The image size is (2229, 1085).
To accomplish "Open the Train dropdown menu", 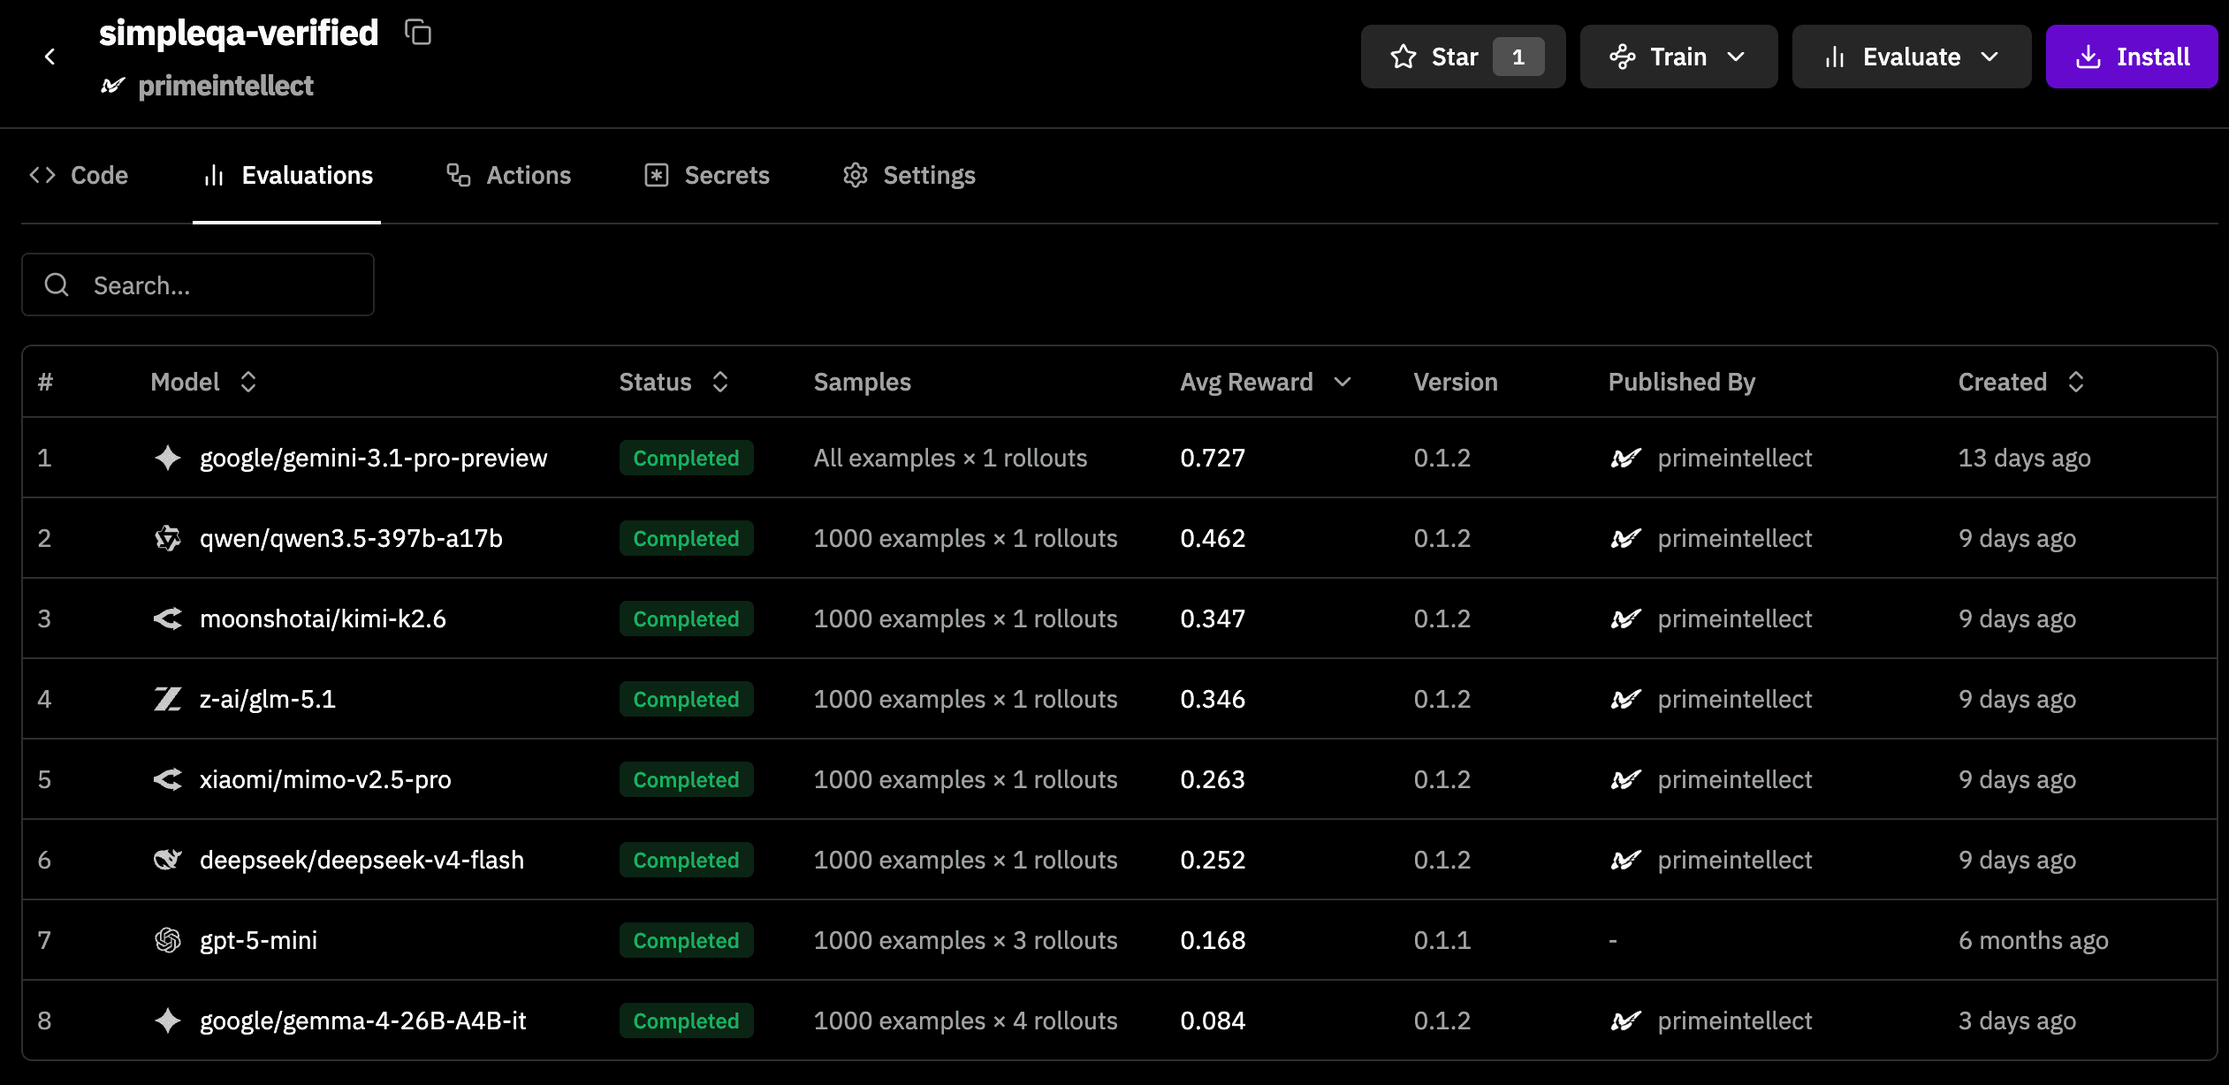I will [1678, 57].
